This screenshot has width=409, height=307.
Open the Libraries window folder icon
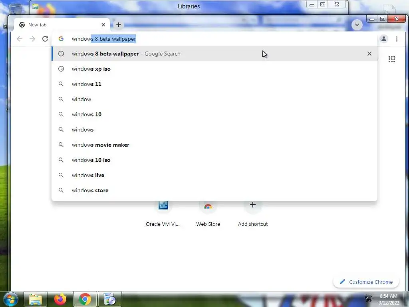(36, 6)
